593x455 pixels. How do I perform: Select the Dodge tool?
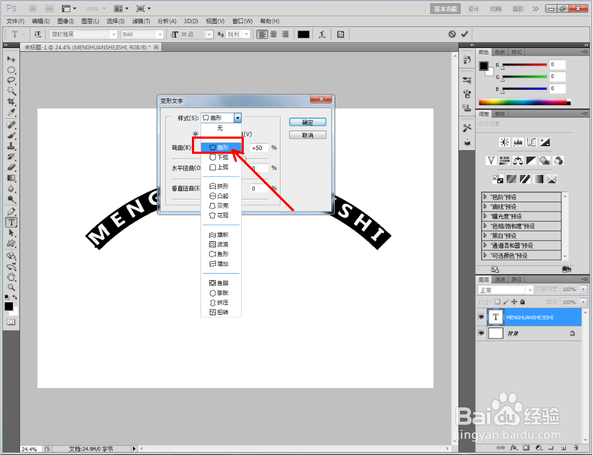tap(11, 199)
